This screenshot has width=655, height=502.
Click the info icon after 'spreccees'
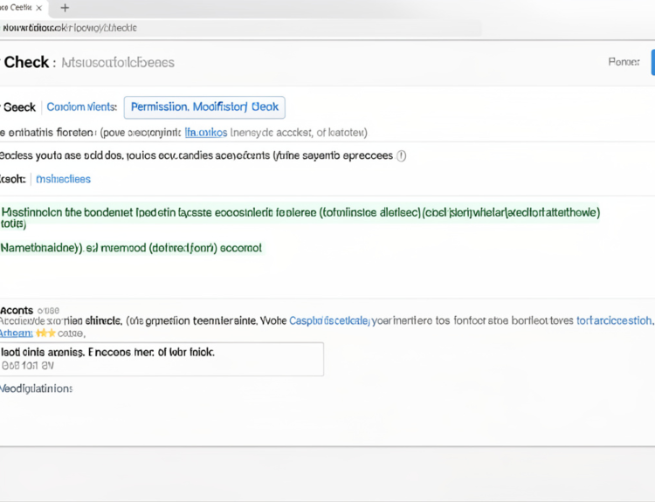click(x=401, y=156)
